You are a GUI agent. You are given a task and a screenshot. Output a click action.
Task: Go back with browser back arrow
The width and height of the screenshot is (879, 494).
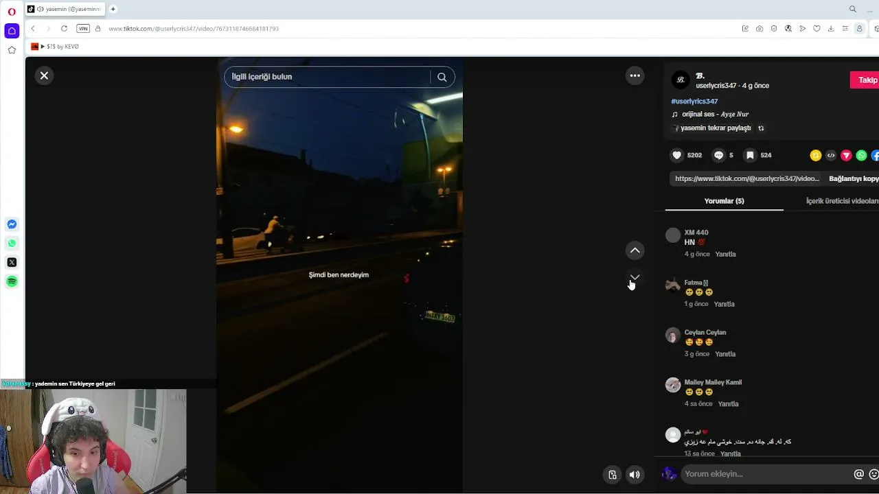(33, 28)
